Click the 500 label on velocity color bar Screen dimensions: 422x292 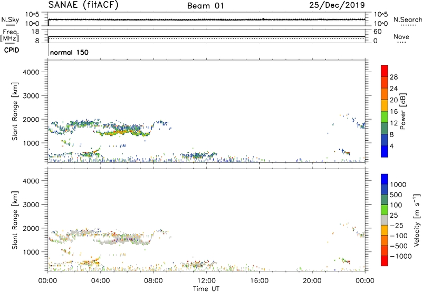click(396, 194)
